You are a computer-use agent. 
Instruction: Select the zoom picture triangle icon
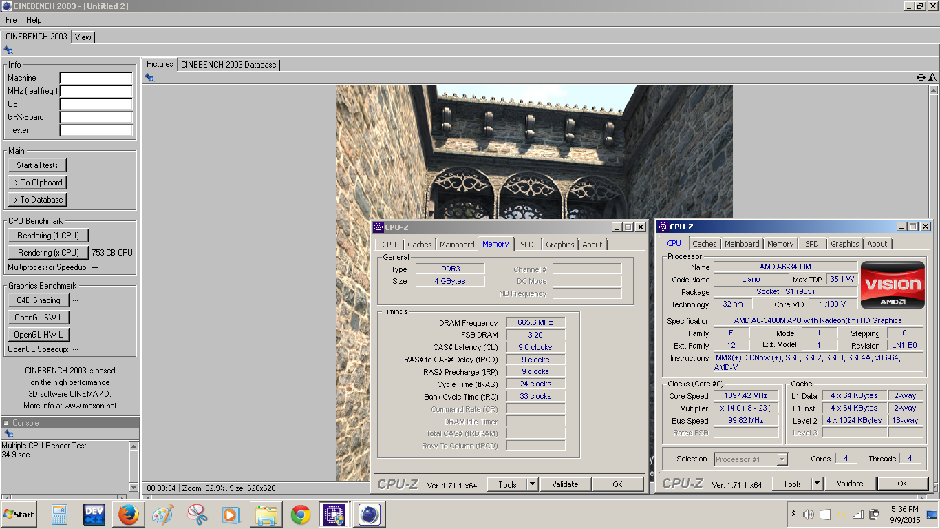(932, 78)
